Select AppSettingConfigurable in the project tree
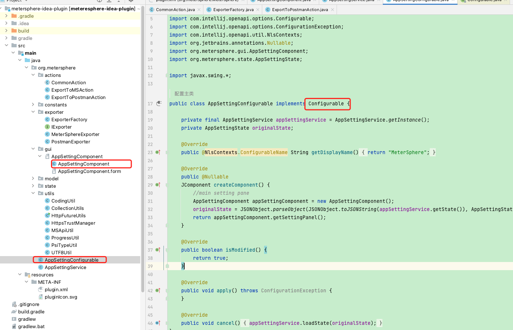 [x=71, y=260]
